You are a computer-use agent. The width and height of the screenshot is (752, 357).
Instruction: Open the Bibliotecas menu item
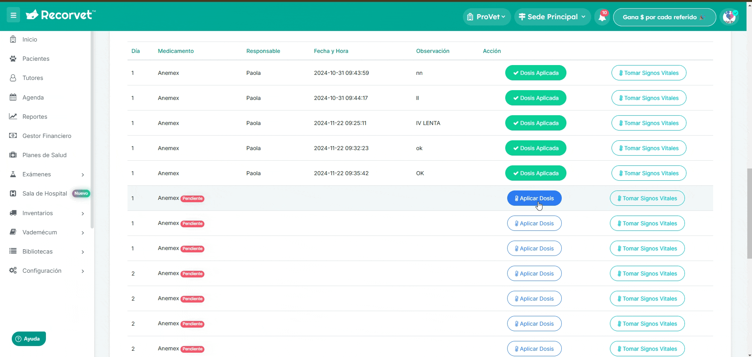click(37, 251)
